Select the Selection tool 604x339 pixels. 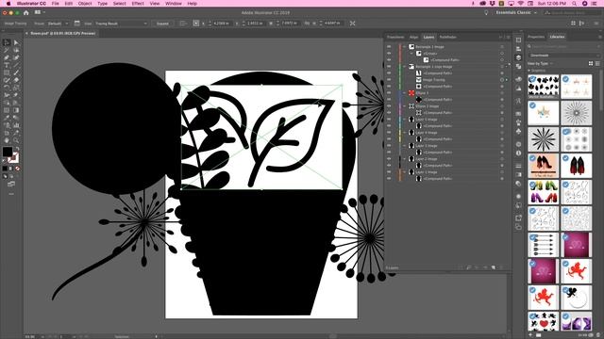[7, 42]
